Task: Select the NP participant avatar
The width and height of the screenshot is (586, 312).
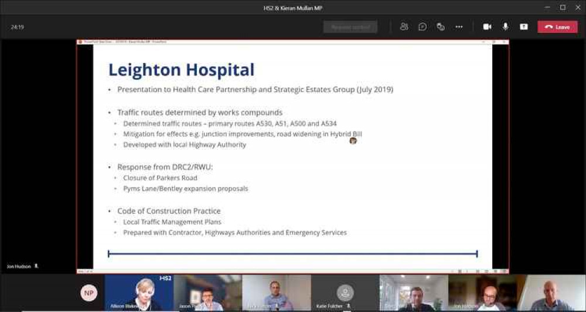Action: coord(88,293)
